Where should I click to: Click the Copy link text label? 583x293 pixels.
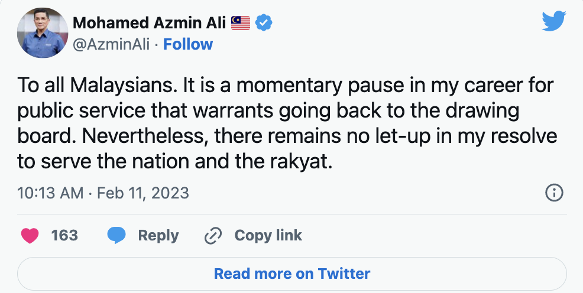coord(268,236)
